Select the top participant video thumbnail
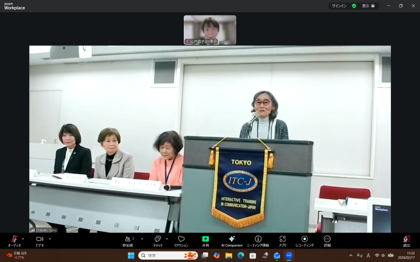Image resolution: width=420 pixels, height=262 pixels. 210,30
